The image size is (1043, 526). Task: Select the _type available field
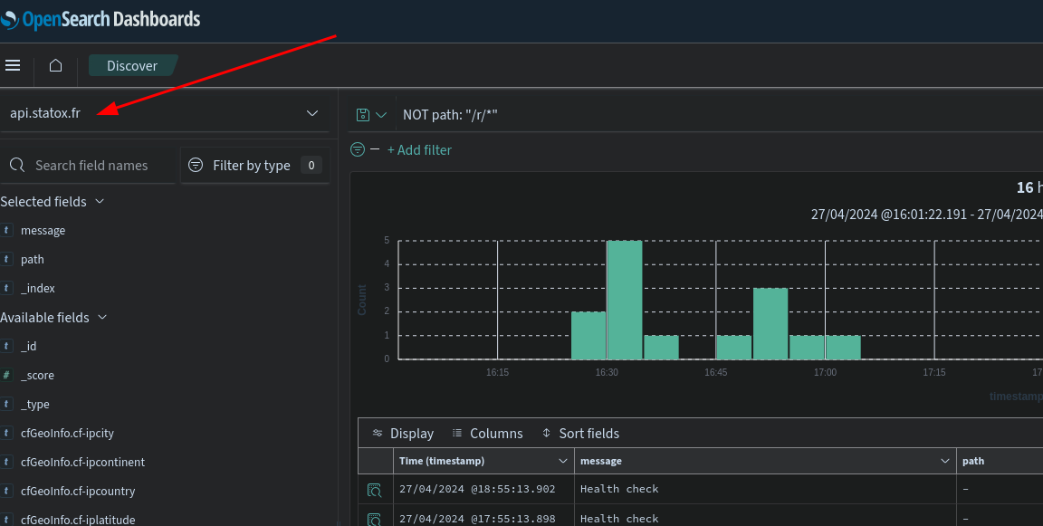35,404
